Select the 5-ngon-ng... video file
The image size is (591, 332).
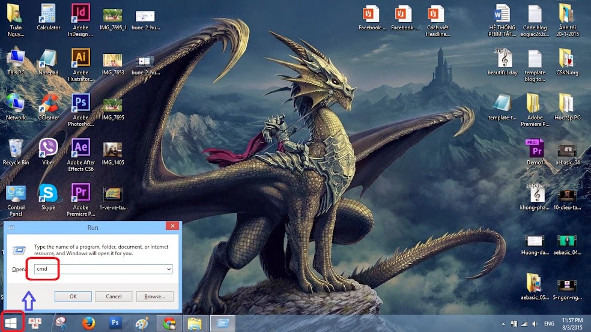(567, 289)
